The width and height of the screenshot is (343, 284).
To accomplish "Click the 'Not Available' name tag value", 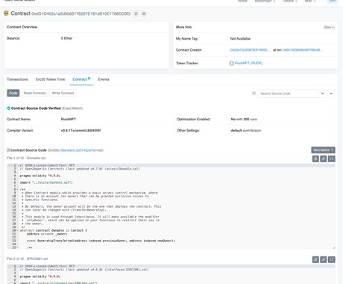I will pyautogui.click(x=240, y=39).
